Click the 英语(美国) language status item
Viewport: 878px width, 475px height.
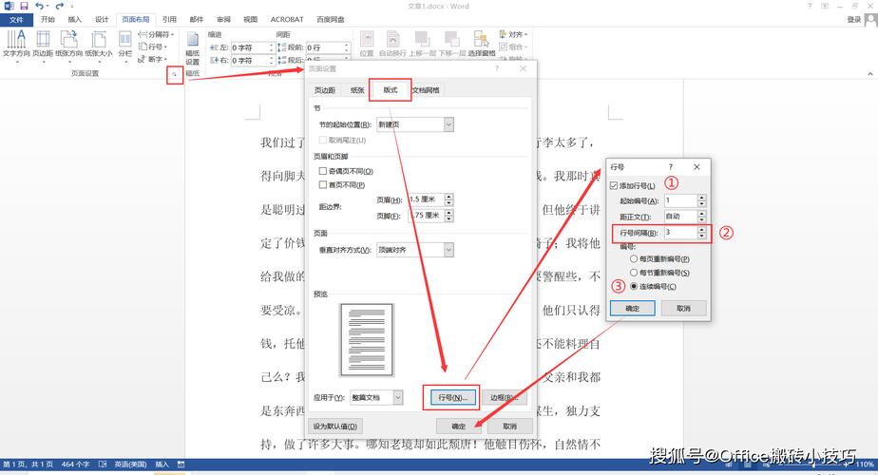click(130, 465)
